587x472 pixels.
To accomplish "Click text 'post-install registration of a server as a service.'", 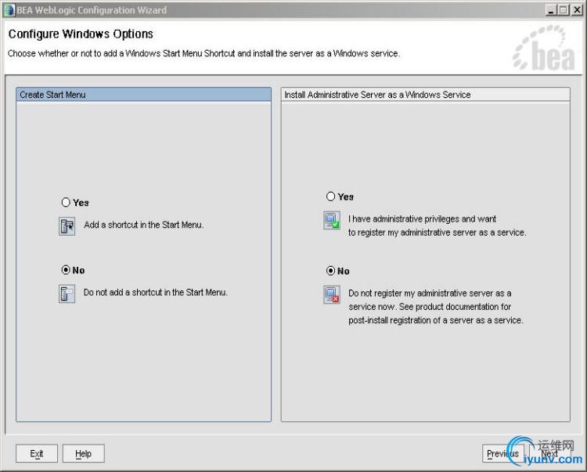I will [x=436, y=320].
